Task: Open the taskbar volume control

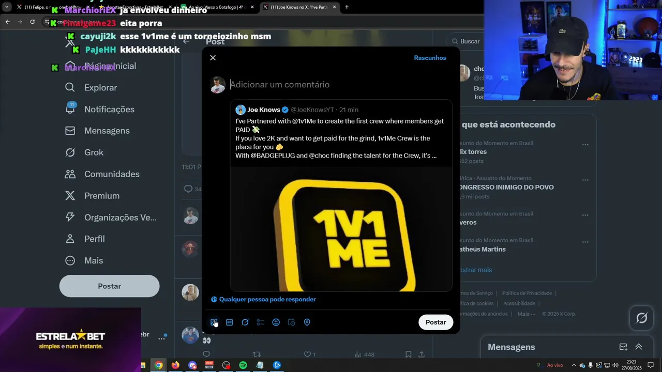Action: pyautogui.click(x=615, y=365)
